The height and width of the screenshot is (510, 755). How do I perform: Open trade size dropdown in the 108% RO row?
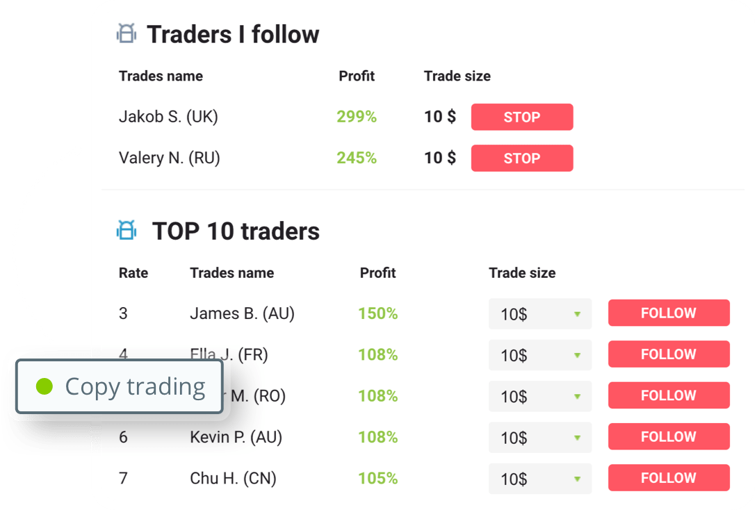pyautogui.click(x=540, y=397)
